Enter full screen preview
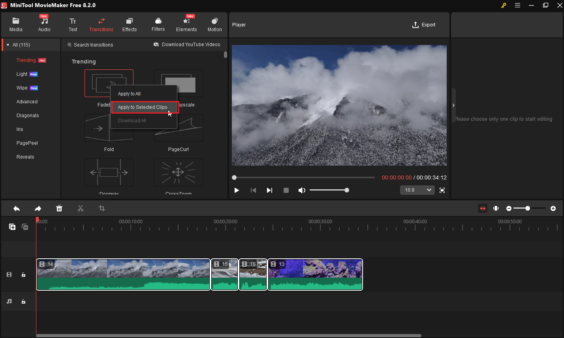 click(442, 190)
